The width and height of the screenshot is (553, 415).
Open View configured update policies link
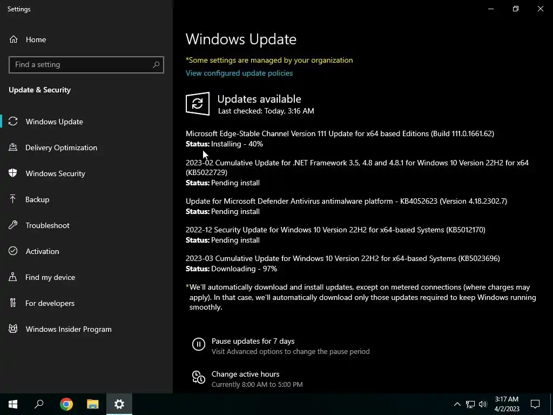pos(239,73)
